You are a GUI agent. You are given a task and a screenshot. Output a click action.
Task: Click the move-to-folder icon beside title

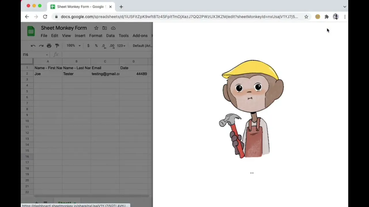point(105,28)
